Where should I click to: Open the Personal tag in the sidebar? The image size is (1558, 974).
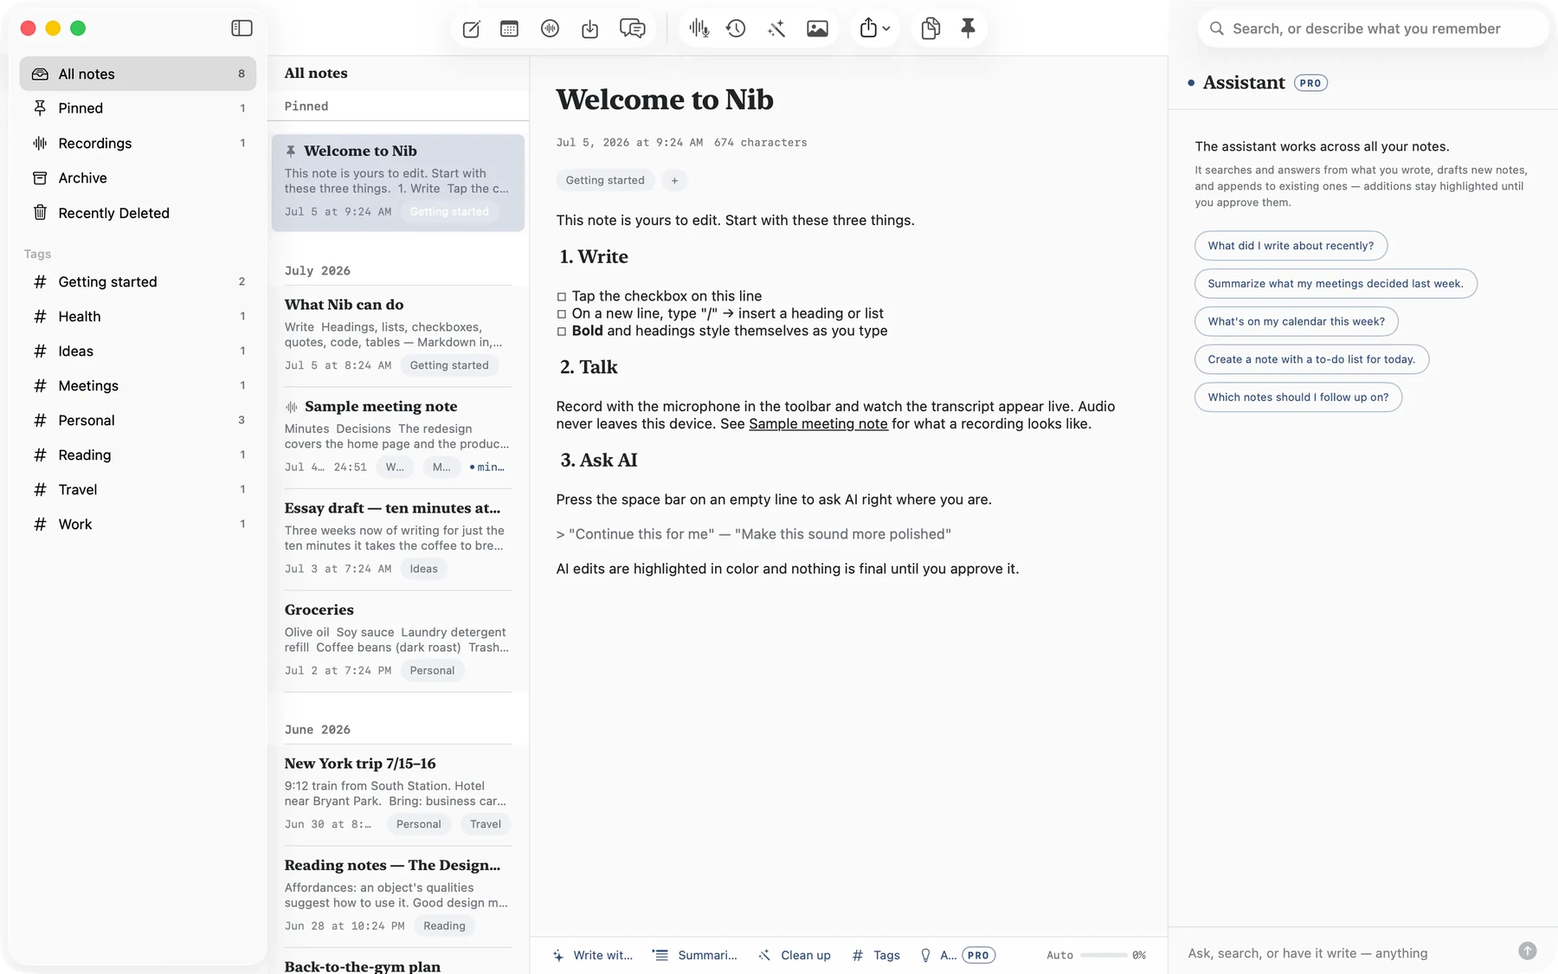click(138, 420)
